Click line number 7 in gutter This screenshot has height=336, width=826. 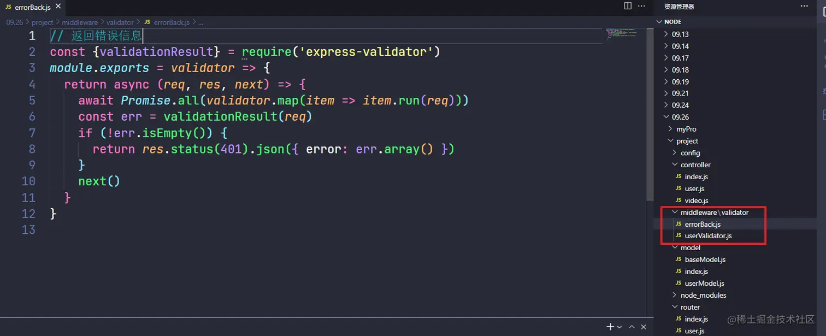click(x=31, y=133)
